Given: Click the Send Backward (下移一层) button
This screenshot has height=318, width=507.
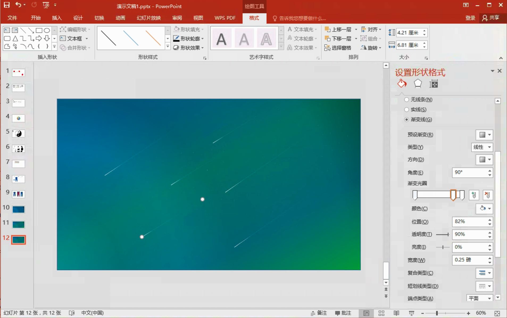Looking at the screenshot, I should (x=338, y=39).
